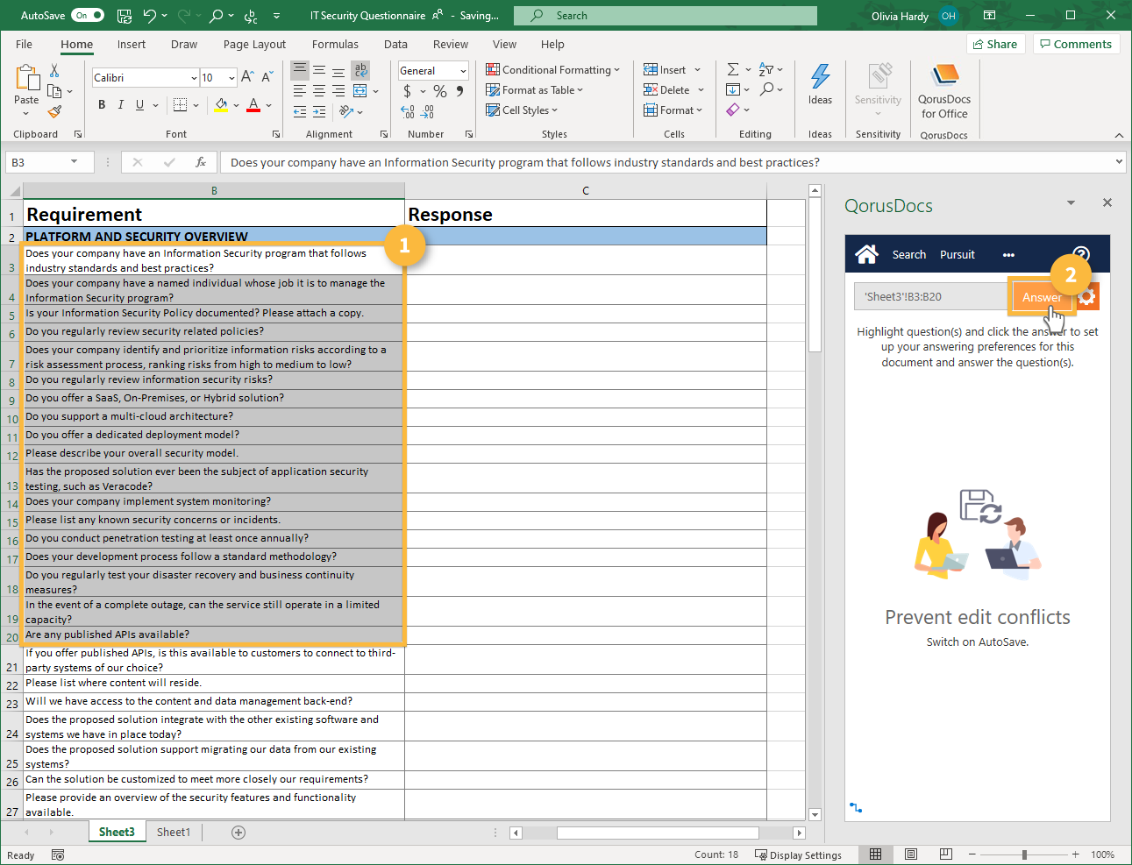Click the QorusDocs Home icon
The image size is (1132, 865).
point(867,254)
